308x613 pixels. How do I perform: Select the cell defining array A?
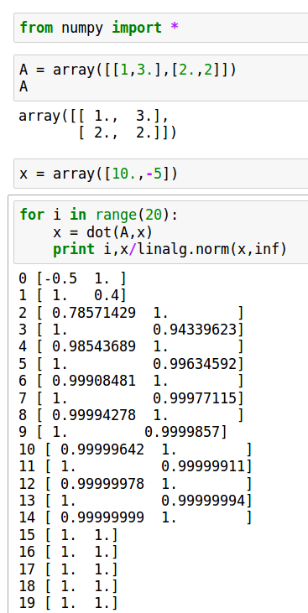coord(161,78)
